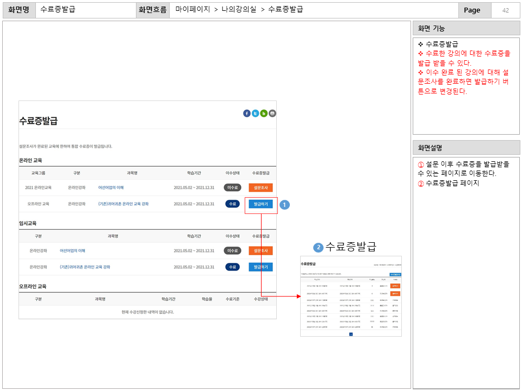Click 수료 status badge in 온라인 교육 table

233,204
